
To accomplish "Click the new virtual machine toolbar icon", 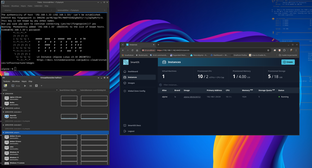I will [5, 86].
